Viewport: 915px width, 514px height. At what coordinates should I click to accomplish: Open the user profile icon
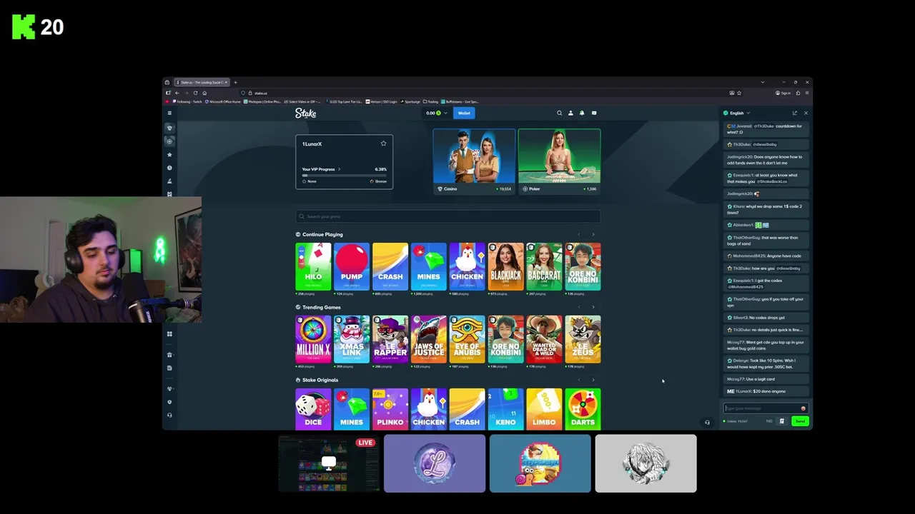pyautogui.click(x=570, y=113)
